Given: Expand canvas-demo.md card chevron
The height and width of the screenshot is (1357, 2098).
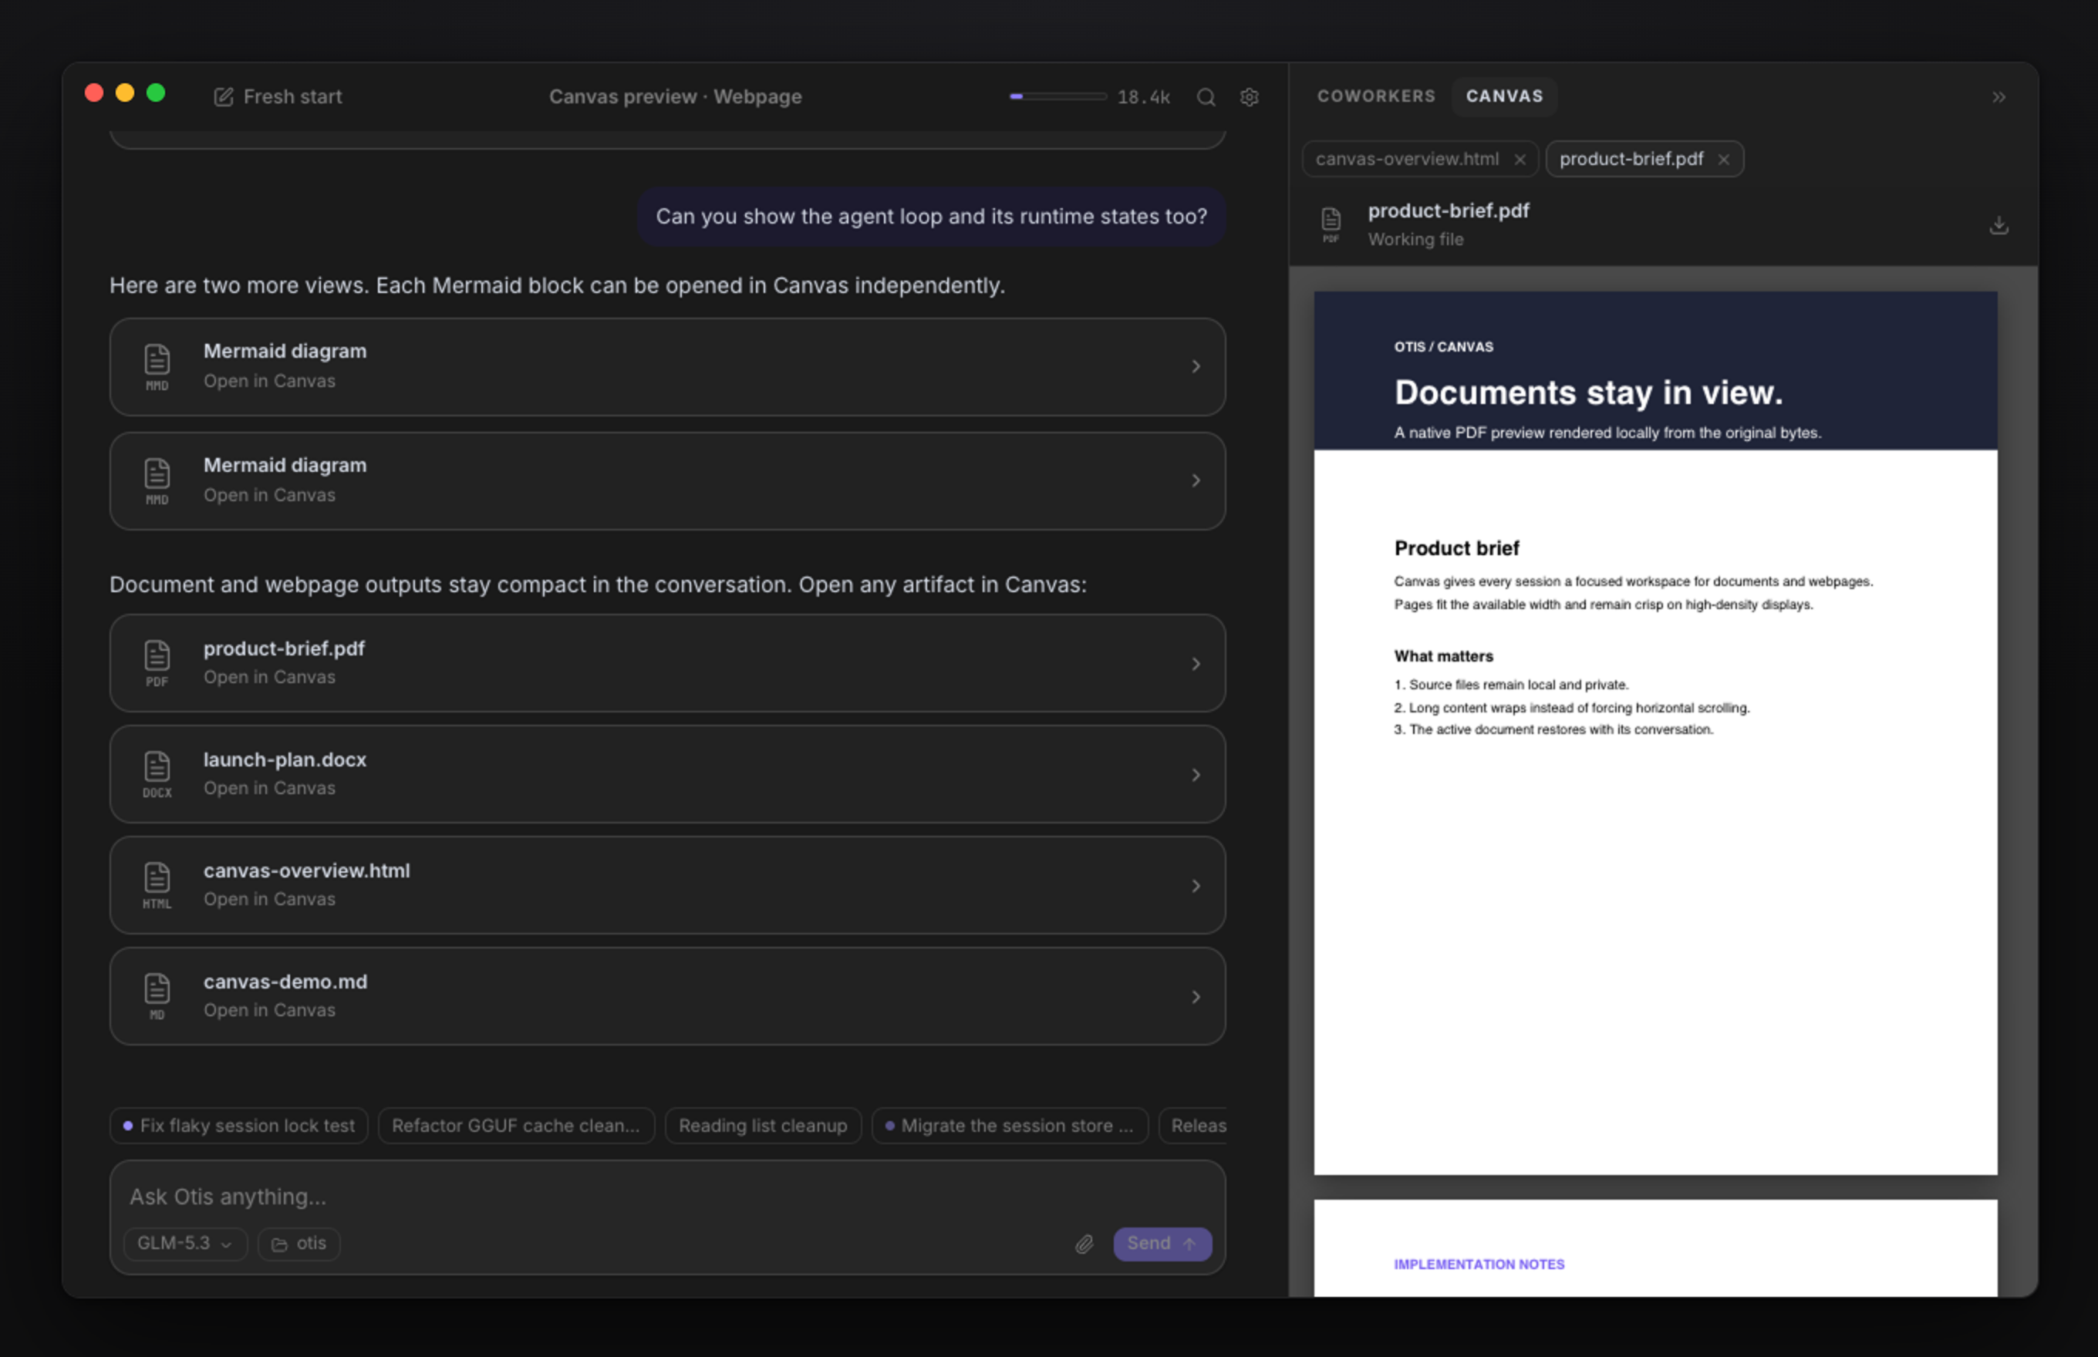Looking at the screenshot, I should [1196, 997].
